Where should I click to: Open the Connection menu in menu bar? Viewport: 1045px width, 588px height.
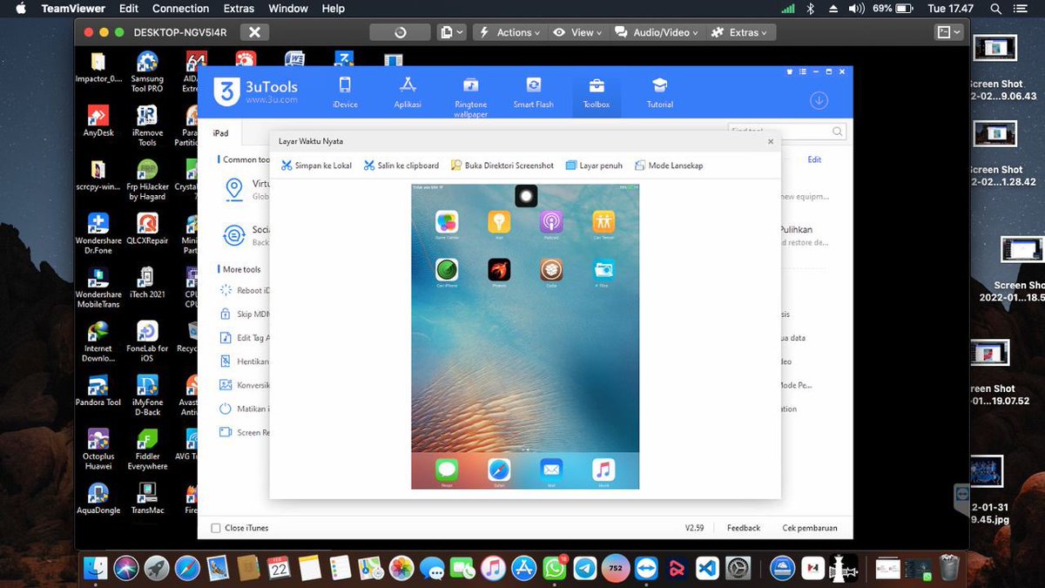(x=180, y=9)
